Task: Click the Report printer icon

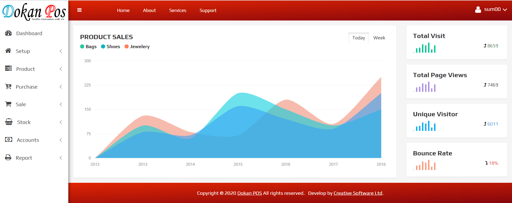Action: (9, 158)
